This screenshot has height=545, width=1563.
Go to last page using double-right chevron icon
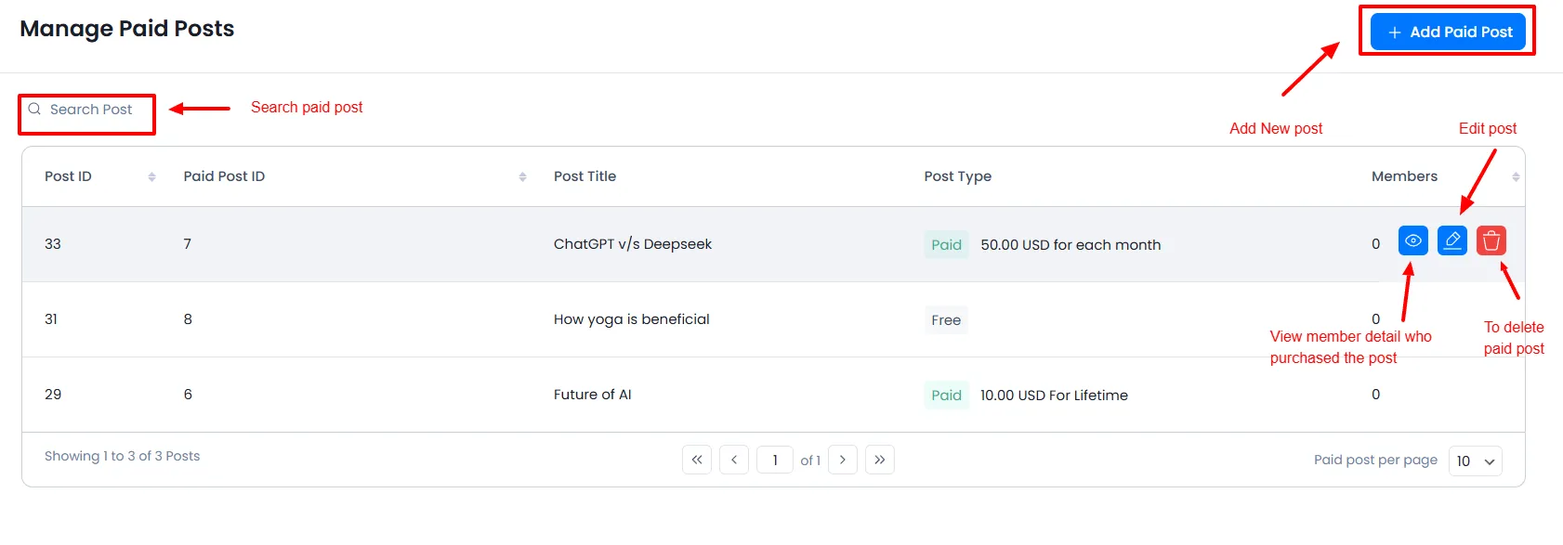point(880,459)
